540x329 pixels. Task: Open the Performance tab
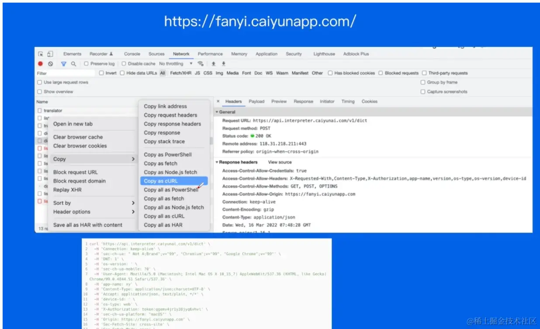pyautogui.click(x=210, y=54)
